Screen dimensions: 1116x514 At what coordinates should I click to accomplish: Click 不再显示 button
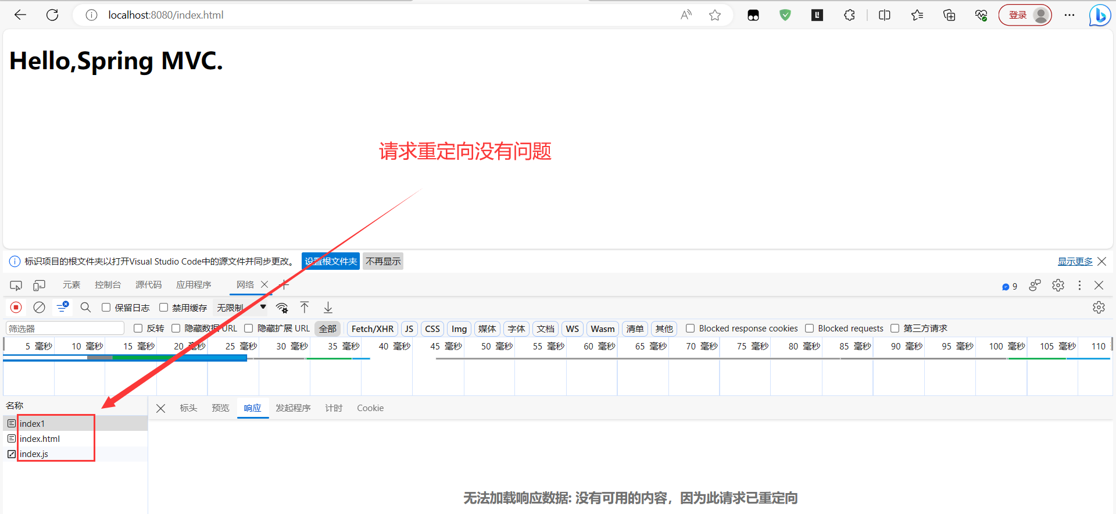tap(383, 262)
